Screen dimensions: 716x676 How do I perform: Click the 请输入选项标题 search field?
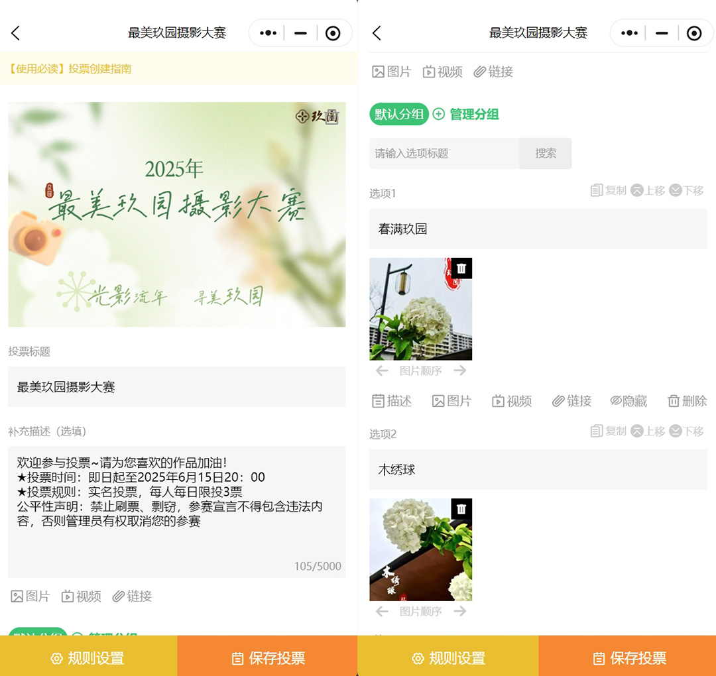tap(444, 153)
